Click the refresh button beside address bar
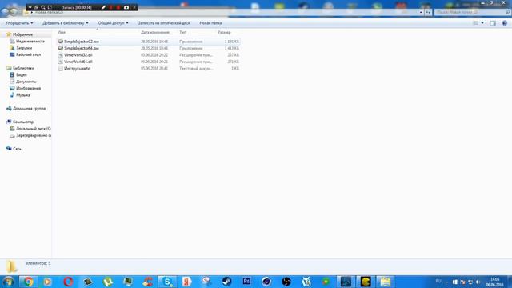The image size is (512, 288). (428, 12)
